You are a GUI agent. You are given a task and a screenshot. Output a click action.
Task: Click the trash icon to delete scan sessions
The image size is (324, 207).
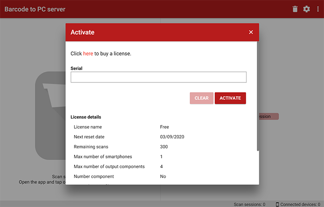click(x=295, y=9)
